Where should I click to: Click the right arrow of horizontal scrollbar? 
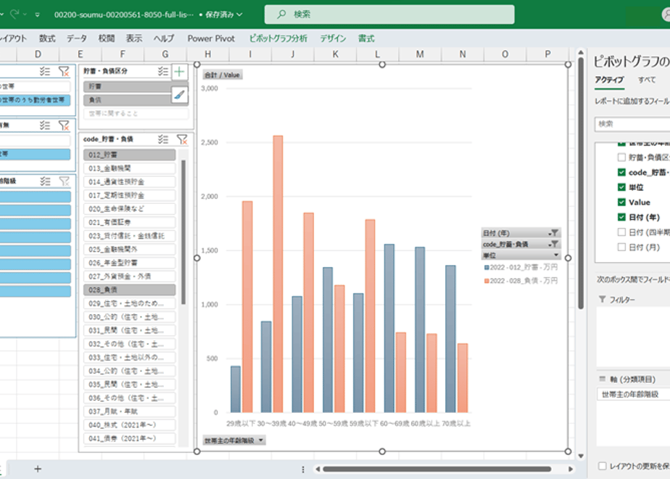click(571, 469)
